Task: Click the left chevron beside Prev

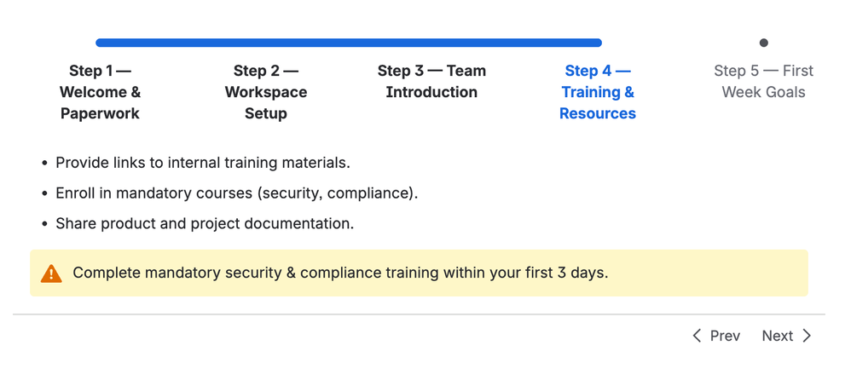Action: pos(697,336)
